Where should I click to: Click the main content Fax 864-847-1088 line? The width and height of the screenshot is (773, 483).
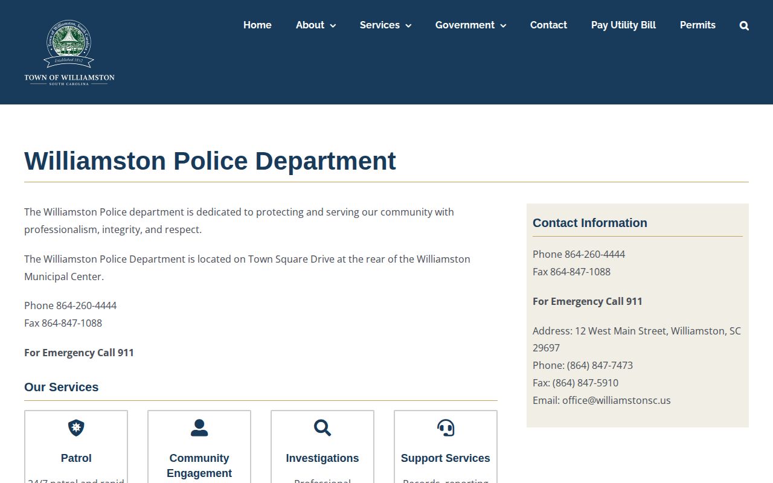63,323
